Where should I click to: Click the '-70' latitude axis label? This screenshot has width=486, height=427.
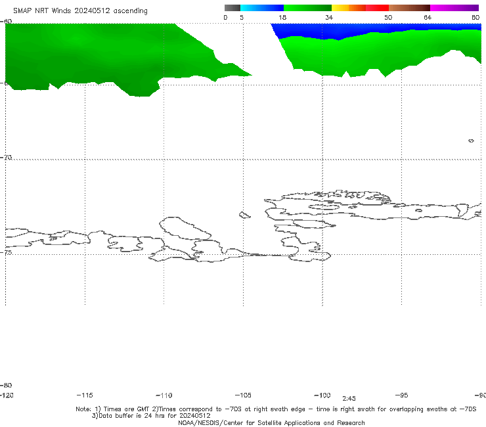6,157
